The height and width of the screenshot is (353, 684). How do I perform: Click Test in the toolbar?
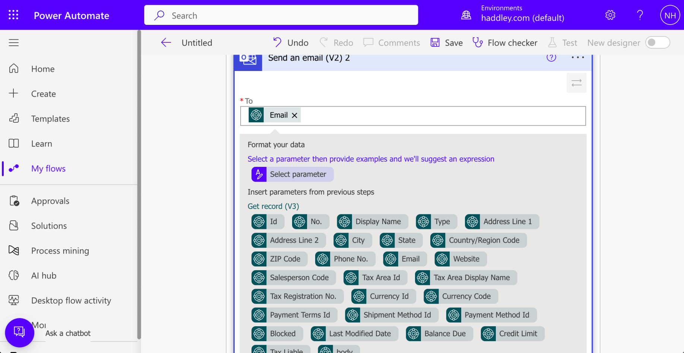coord(563,43)
